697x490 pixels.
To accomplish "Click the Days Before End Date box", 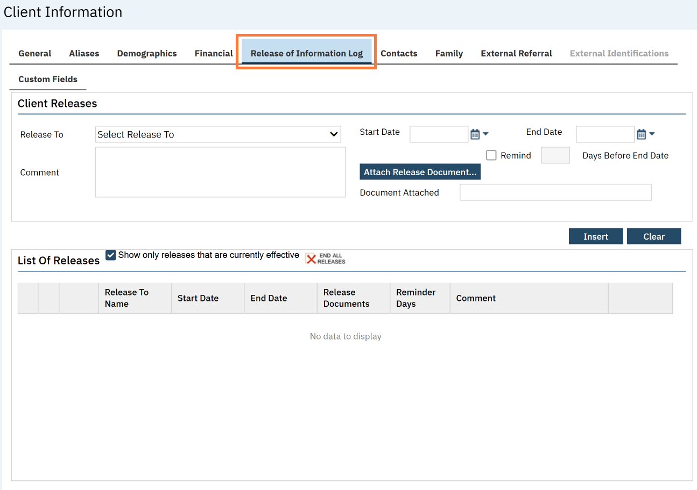I will coord(555,155).
